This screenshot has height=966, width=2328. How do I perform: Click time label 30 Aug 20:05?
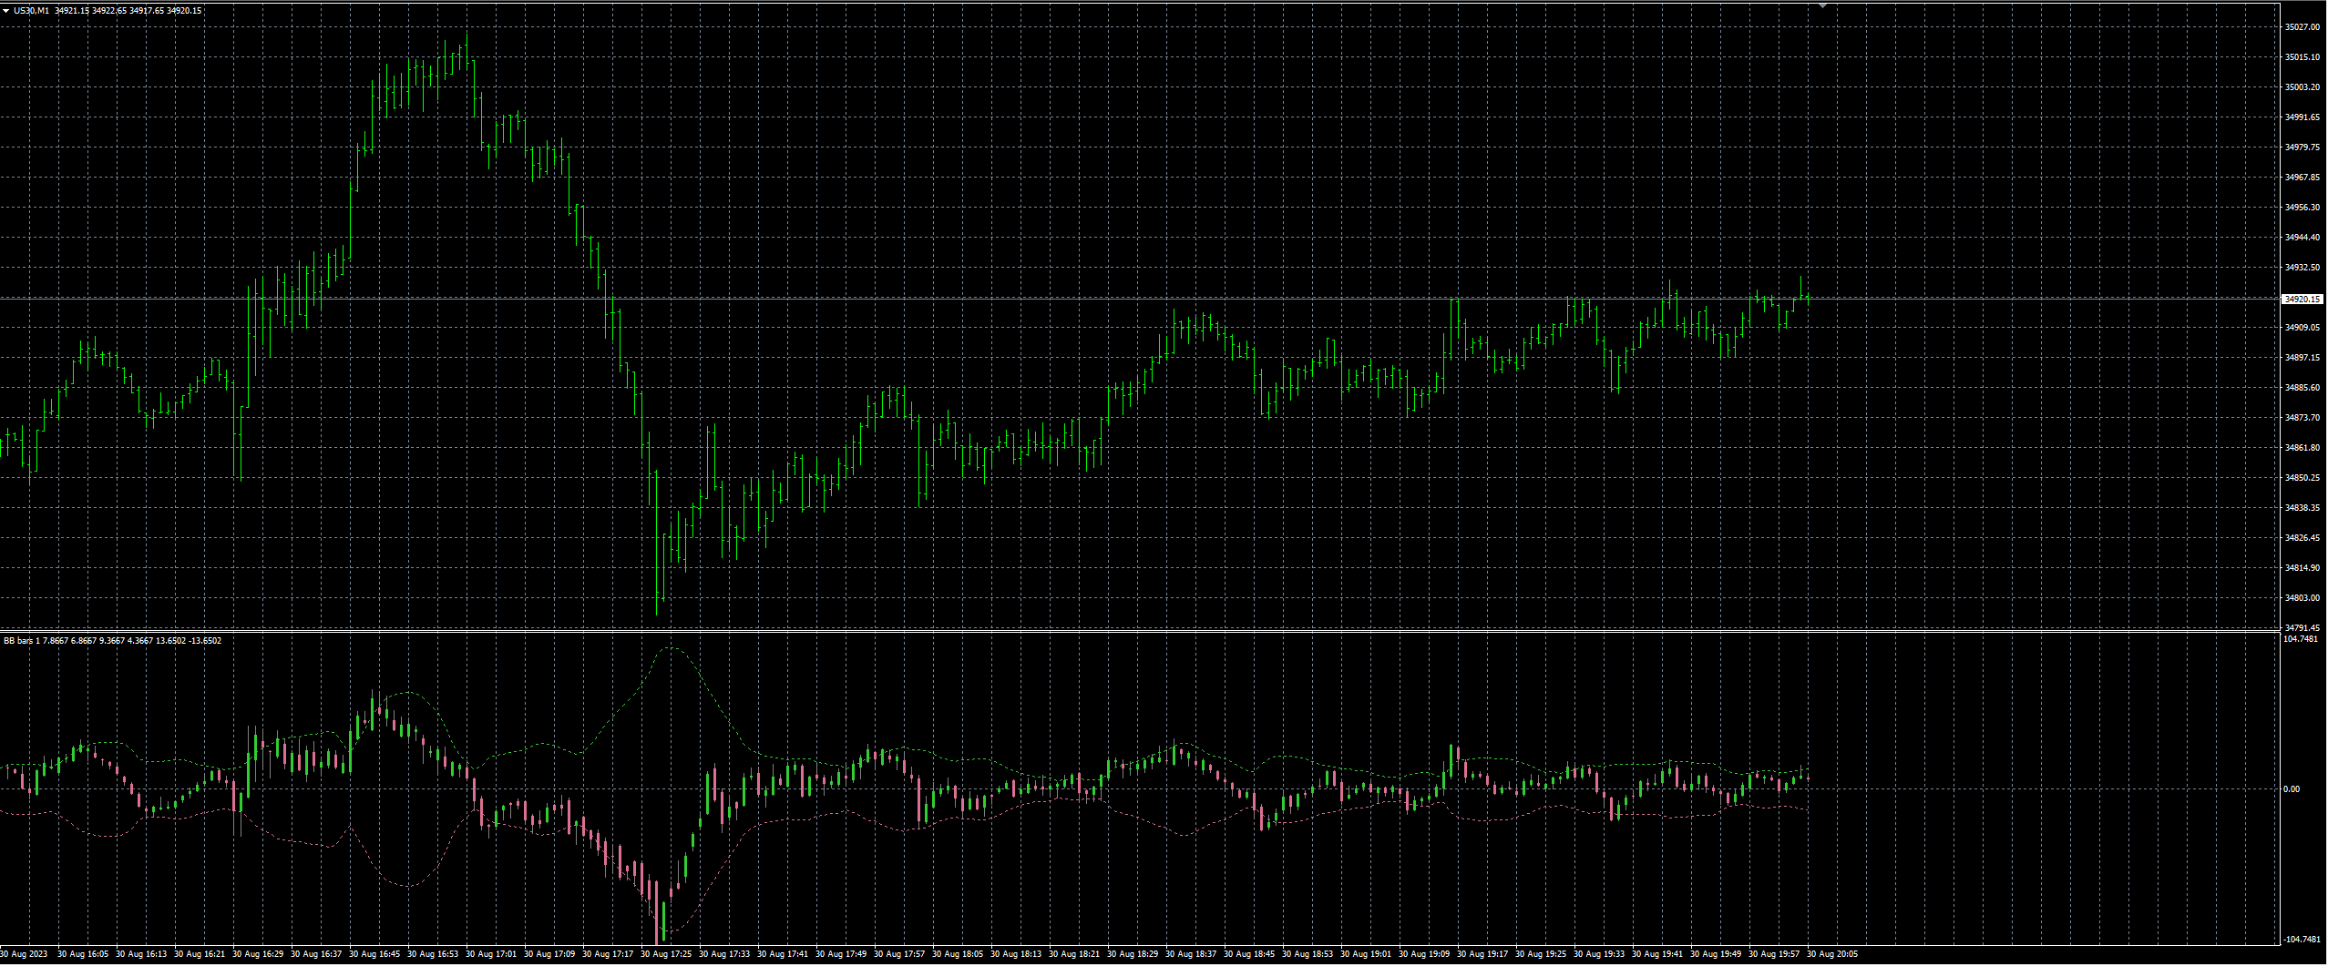click(1832, 955)
